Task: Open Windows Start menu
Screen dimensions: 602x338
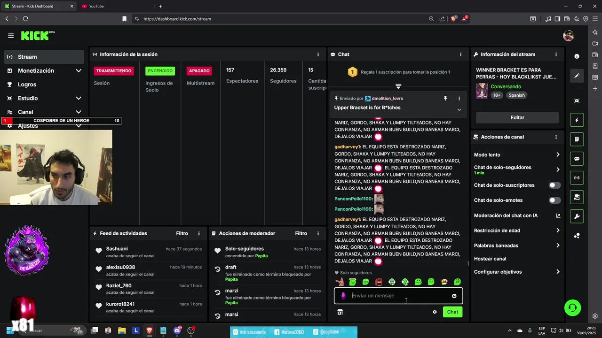Action: tap(9, 330)
